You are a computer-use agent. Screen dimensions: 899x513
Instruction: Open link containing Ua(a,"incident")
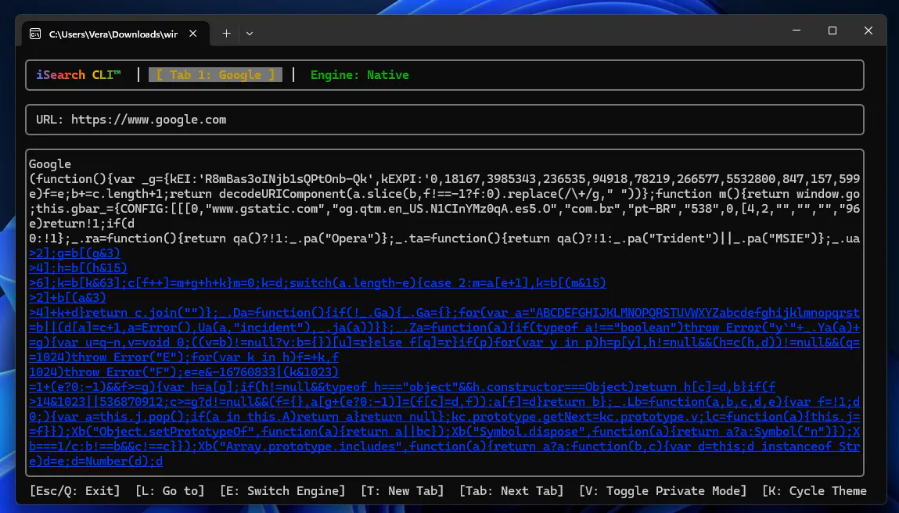coord(444,328)
